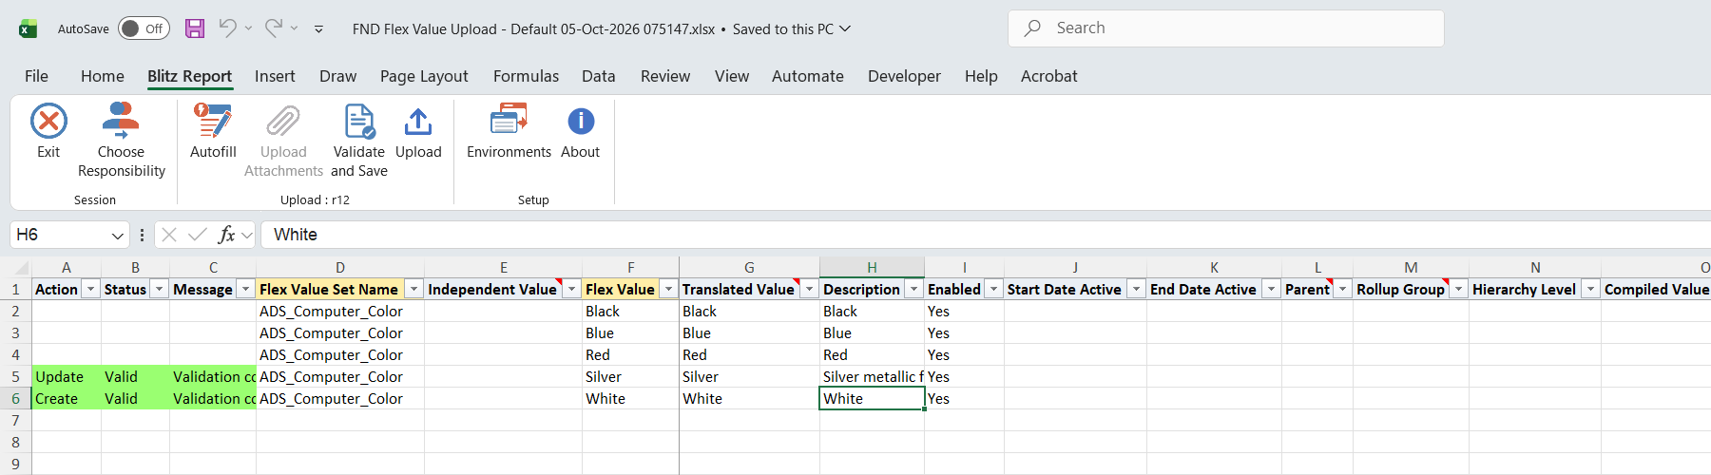
Task: Open the Status column filter
Action: (160, 289)
